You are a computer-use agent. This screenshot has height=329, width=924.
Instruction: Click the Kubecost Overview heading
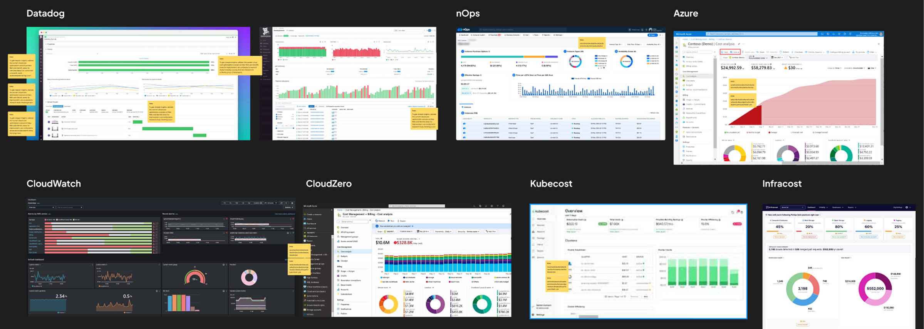[x=574, y=211]
